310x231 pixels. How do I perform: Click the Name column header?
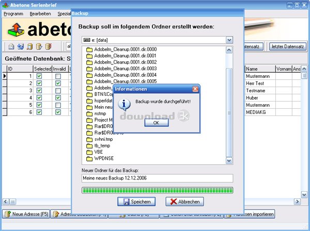[x=260, y=69]
